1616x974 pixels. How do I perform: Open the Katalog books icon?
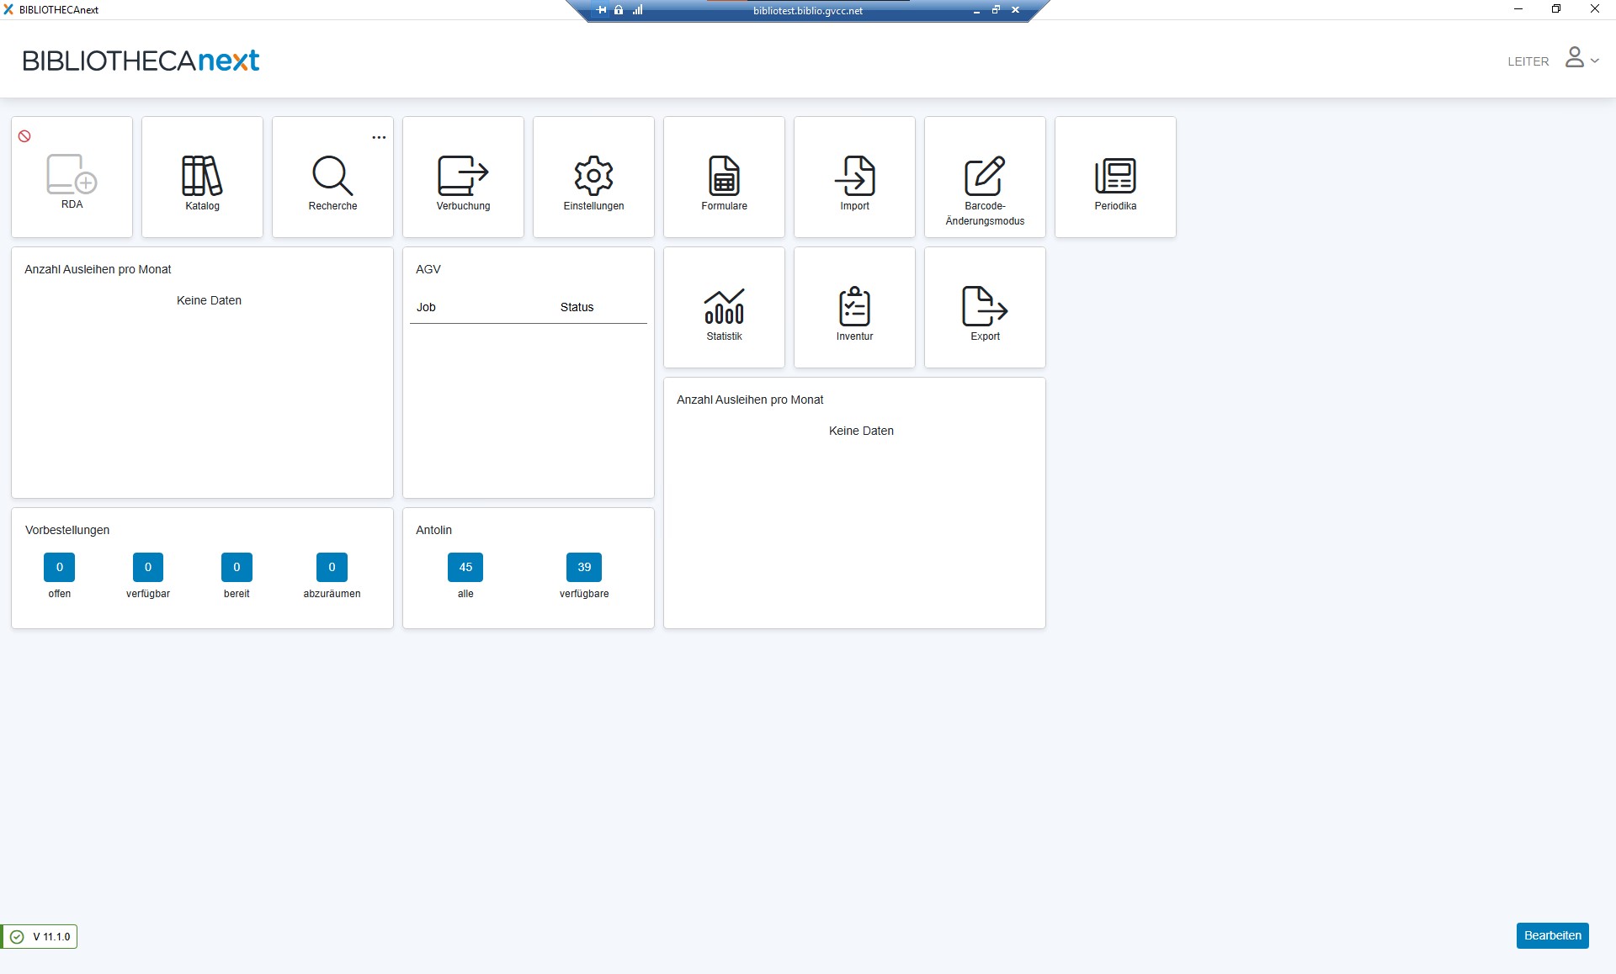(x=202, y=175)
